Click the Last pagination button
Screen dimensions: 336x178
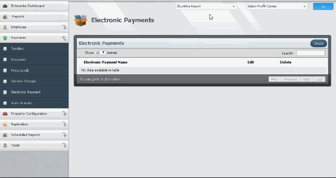(x=319, y=79)
